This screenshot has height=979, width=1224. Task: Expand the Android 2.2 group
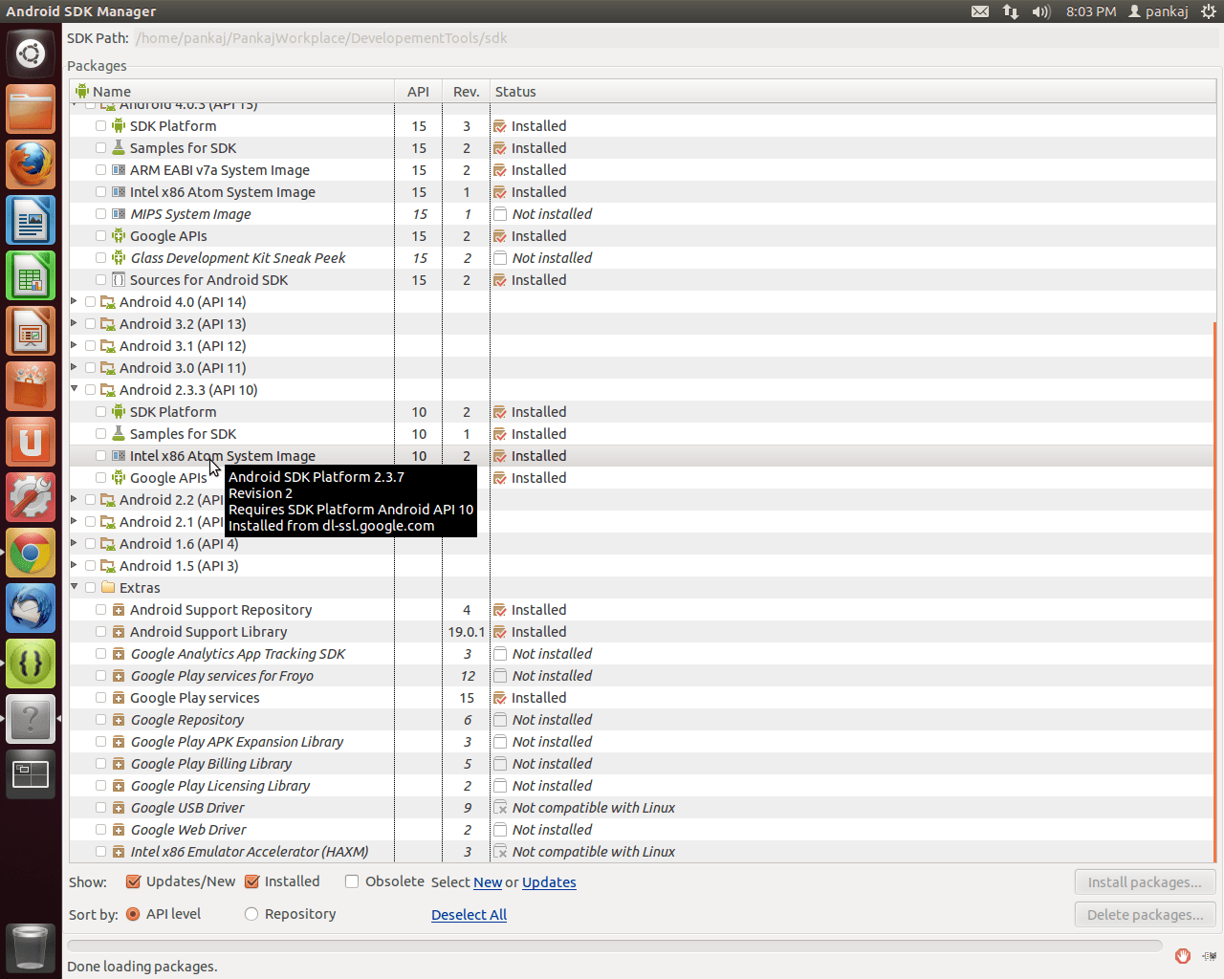75,499
